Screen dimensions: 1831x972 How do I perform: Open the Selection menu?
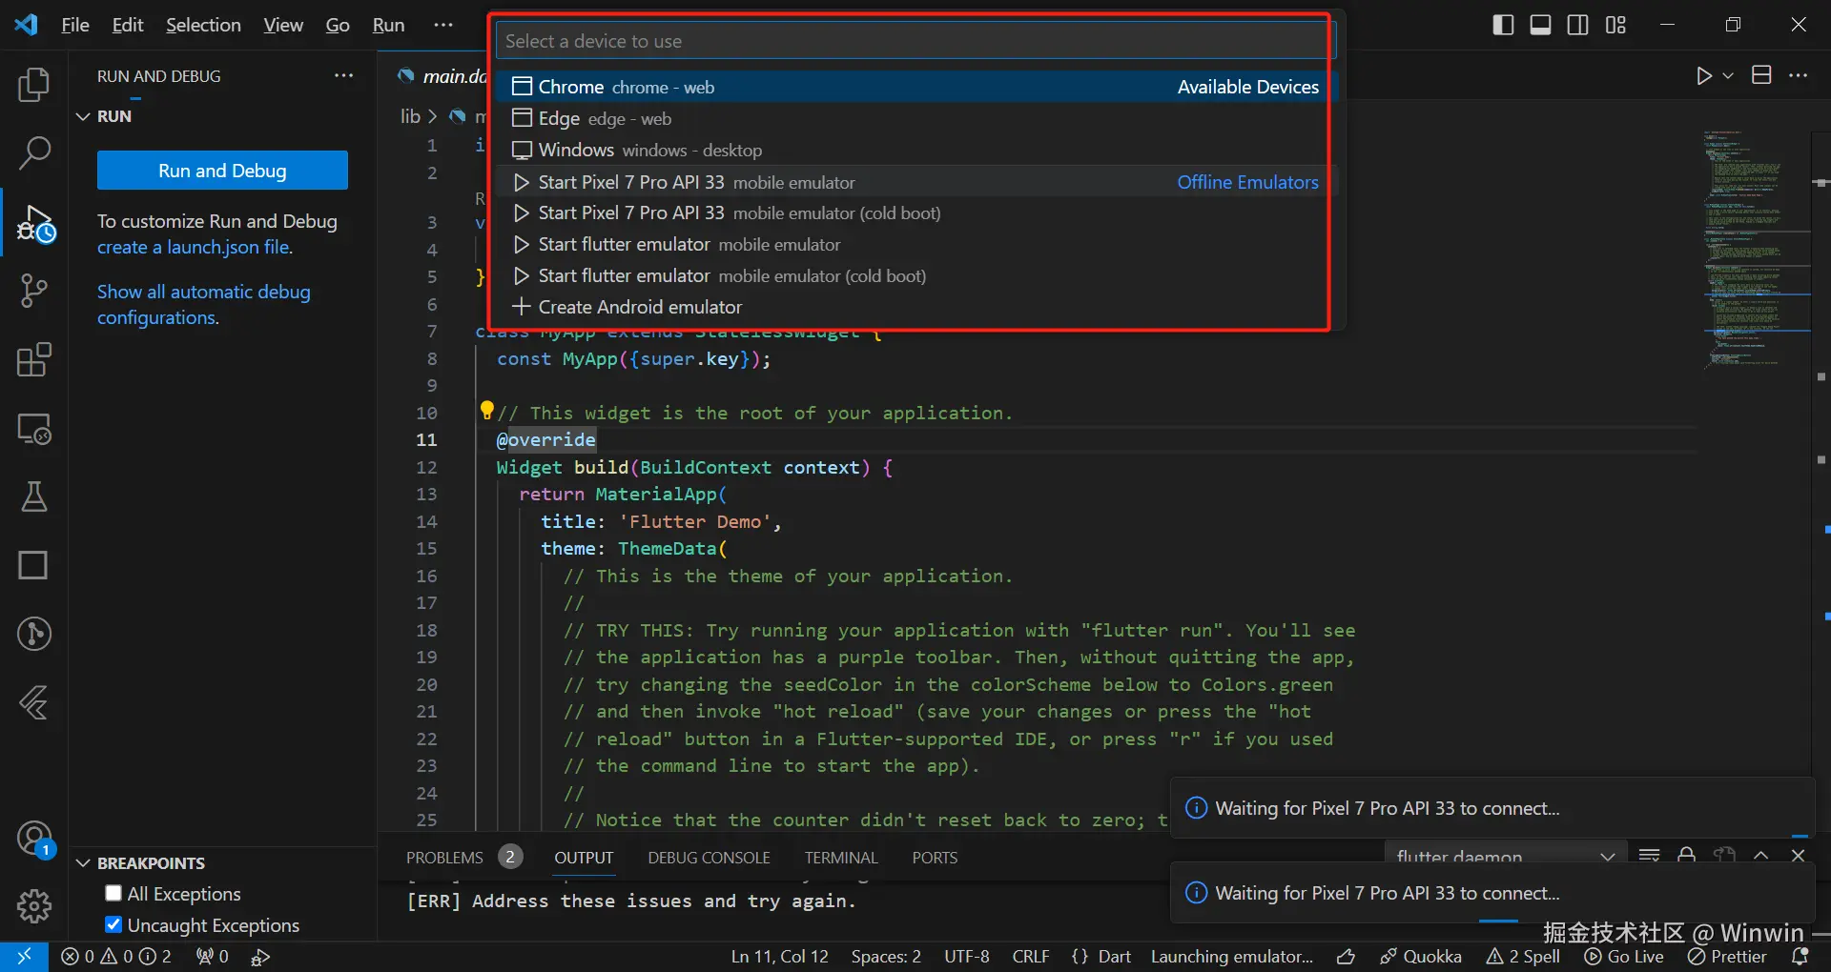point(203,25)
